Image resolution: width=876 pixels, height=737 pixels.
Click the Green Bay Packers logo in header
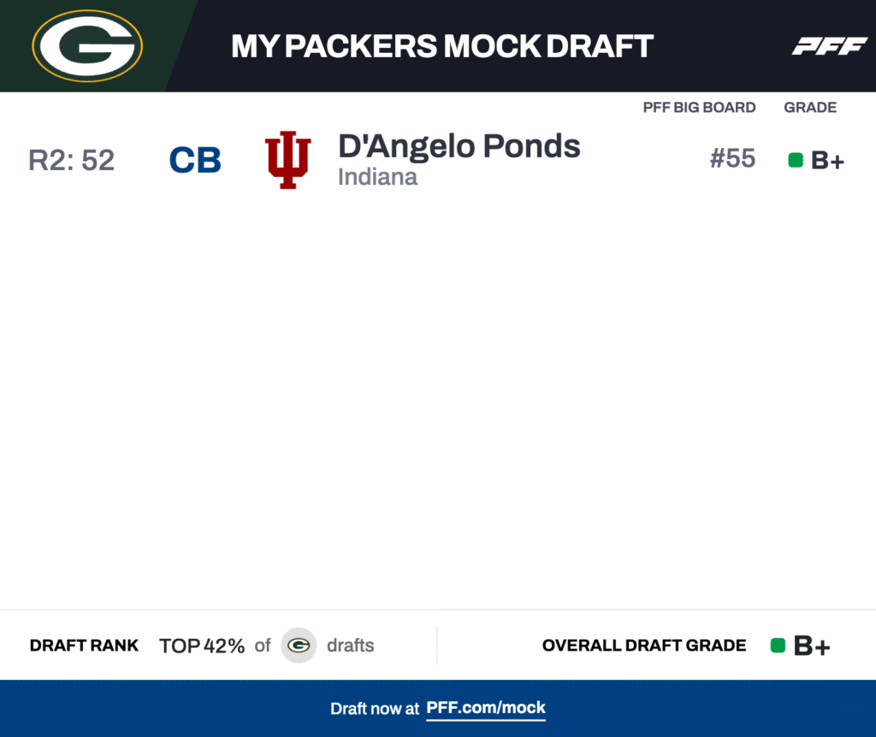point(87,46)
